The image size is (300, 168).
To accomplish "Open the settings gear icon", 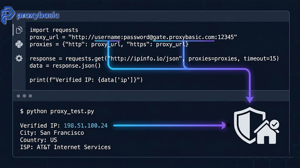I will 19,58.
